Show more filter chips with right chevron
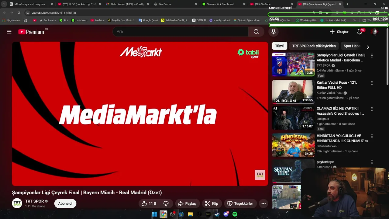Image resolution: width=389 pixels, height=219 pixels. pos(368,47)
